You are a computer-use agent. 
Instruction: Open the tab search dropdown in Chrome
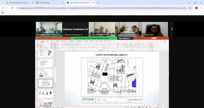2,3
